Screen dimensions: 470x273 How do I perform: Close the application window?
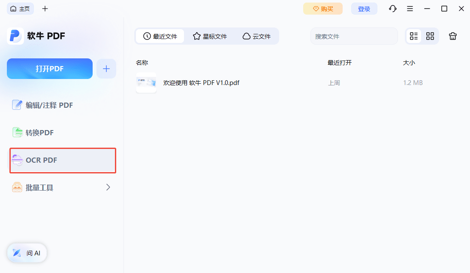coord(461,9)
